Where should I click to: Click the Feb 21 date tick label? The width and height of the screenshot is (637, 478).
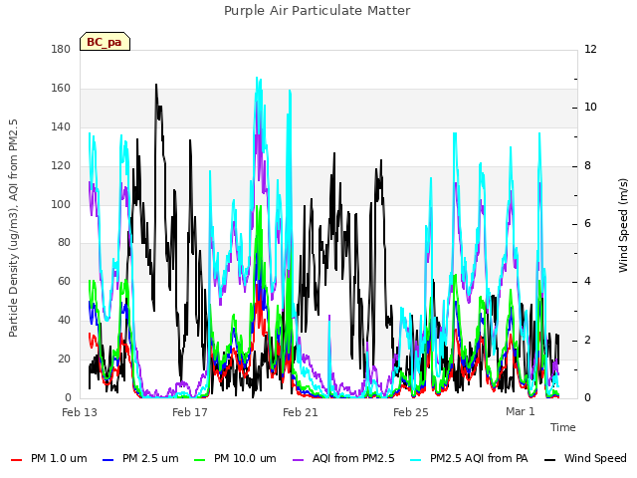(x=301, y=412)
